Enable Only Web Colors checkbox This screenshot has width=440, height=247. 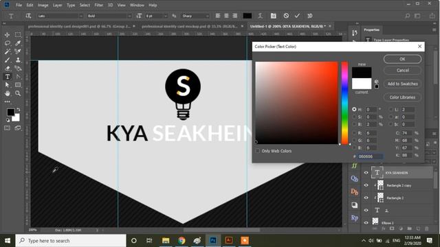click(258, 151)
